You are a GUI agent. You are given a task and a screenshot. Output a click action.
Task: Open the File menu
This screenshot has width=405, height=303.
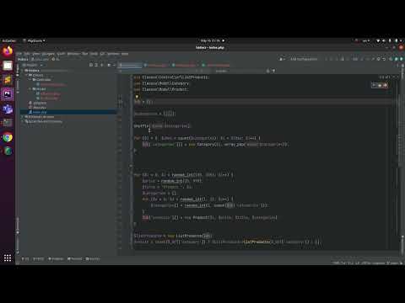pyautogui.click(x=19, y=54)
